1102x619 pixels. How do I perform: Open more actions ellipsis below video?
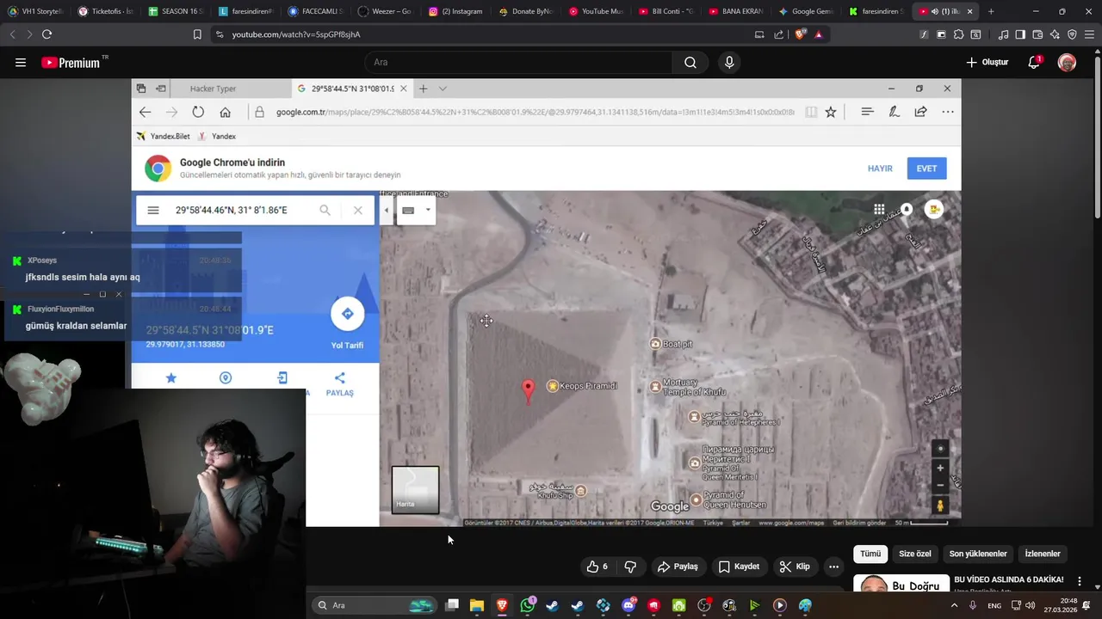pos(833,567)
